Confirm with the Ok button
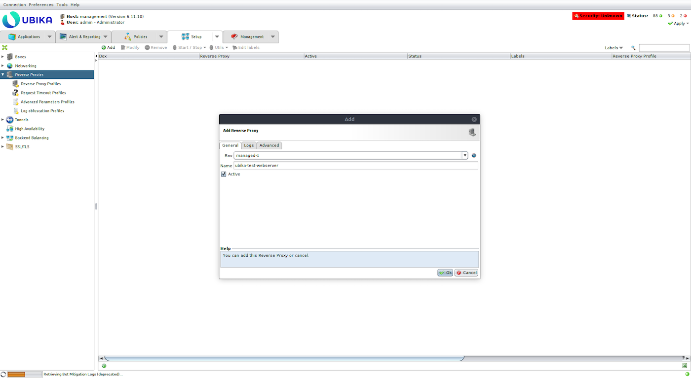Viewport: 691px width, 378px height. click(x=445, y=273)
